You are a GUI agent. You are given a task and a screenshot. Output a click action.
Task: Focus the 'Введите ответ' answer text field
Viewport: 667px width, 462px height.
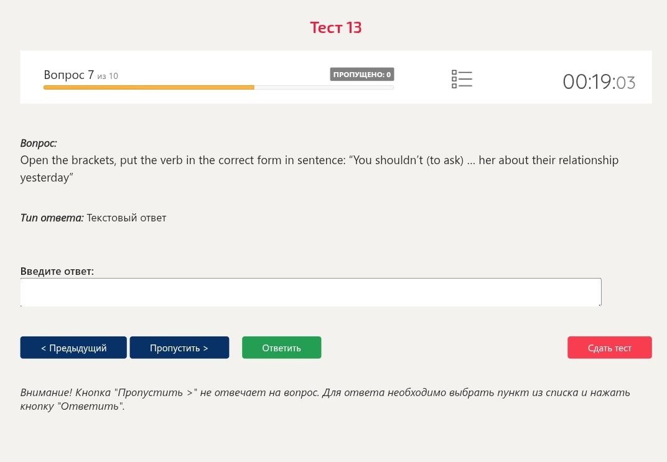311,292
